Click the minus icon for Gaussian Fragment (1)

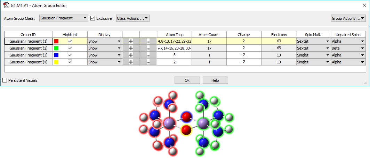148,41
